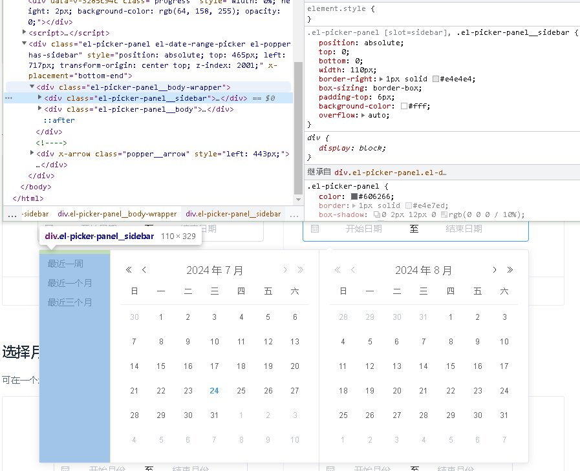This screenshot has width=580, height=471.
Task: Select breadcrumb div.el-picker-panel__body-wrapper
Action: (x=117, y=214)
